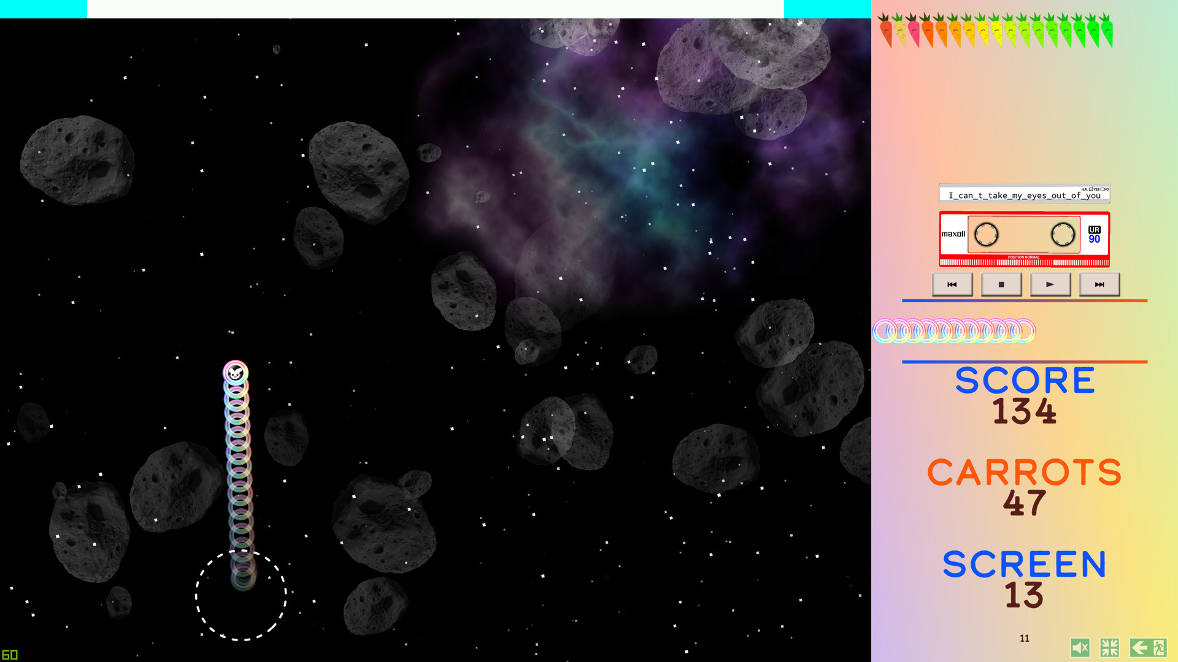Click the SCORE label

(1025, 380)
